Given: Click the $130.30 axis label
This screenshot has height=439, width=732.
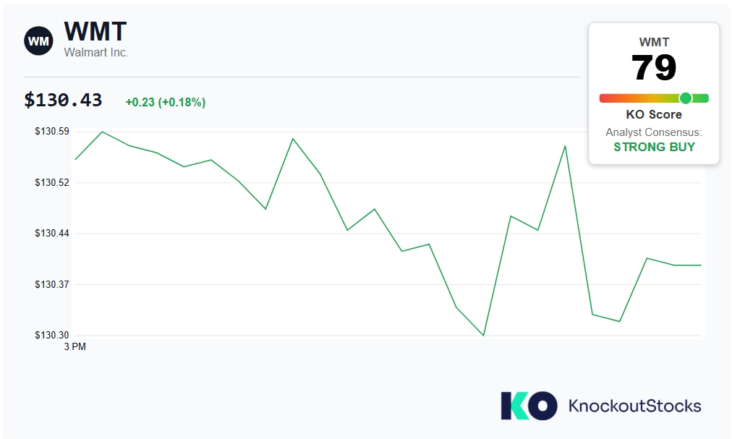Looking at the screenshot, I should [52, 335].
